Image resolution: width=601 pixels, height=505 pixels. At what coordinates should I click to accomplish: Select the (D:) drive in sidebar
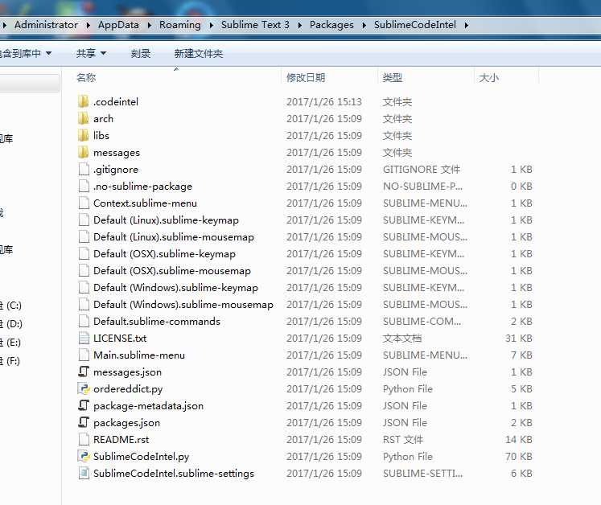[x=11, y=324]
